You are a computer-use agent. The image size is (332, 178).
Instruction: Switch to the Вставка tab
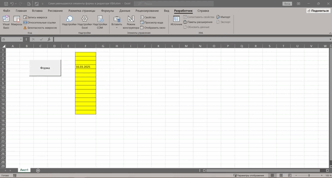(37, 11)
